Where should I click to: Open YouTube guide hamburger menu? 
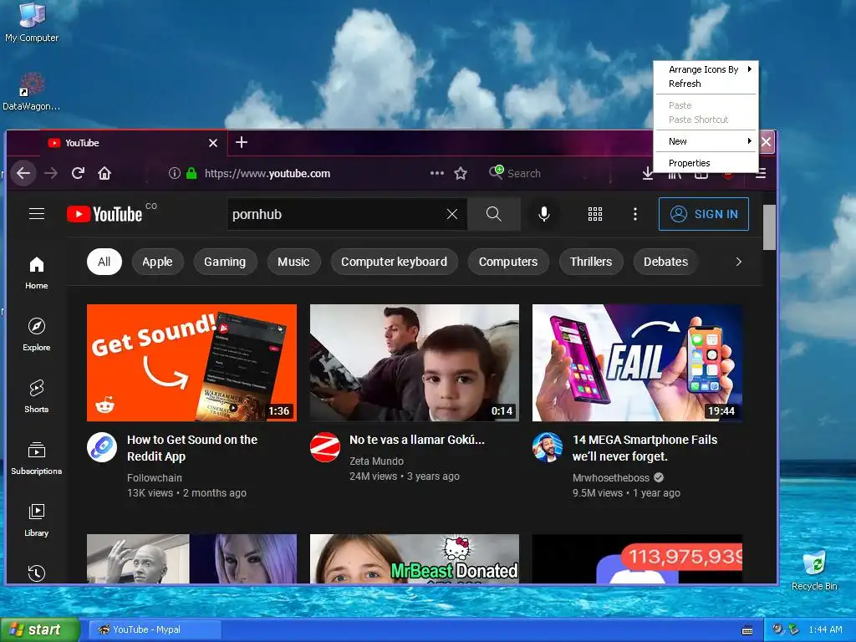(x=37, y=213)
